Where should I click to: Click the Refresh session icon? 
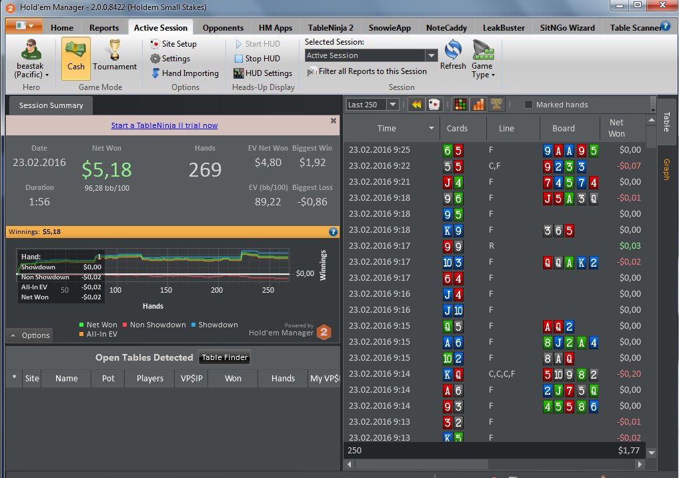click(453, 50)
